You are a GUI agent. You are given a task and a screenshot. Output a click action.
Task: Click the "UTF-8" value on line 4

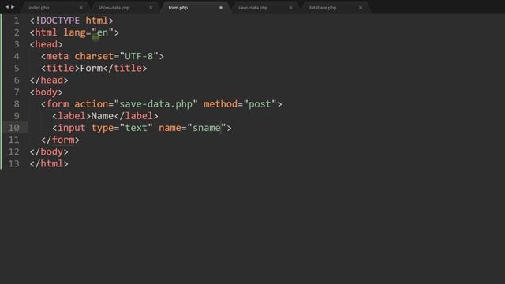point(139,56)
